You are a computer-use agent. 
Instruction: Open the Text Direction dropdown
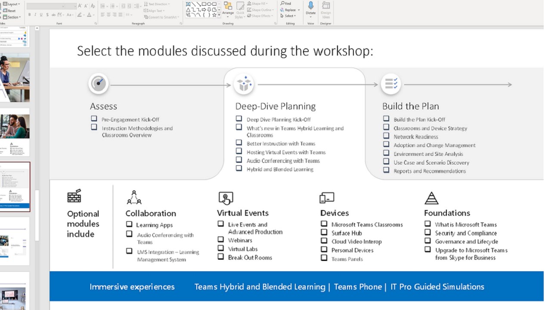157,4
